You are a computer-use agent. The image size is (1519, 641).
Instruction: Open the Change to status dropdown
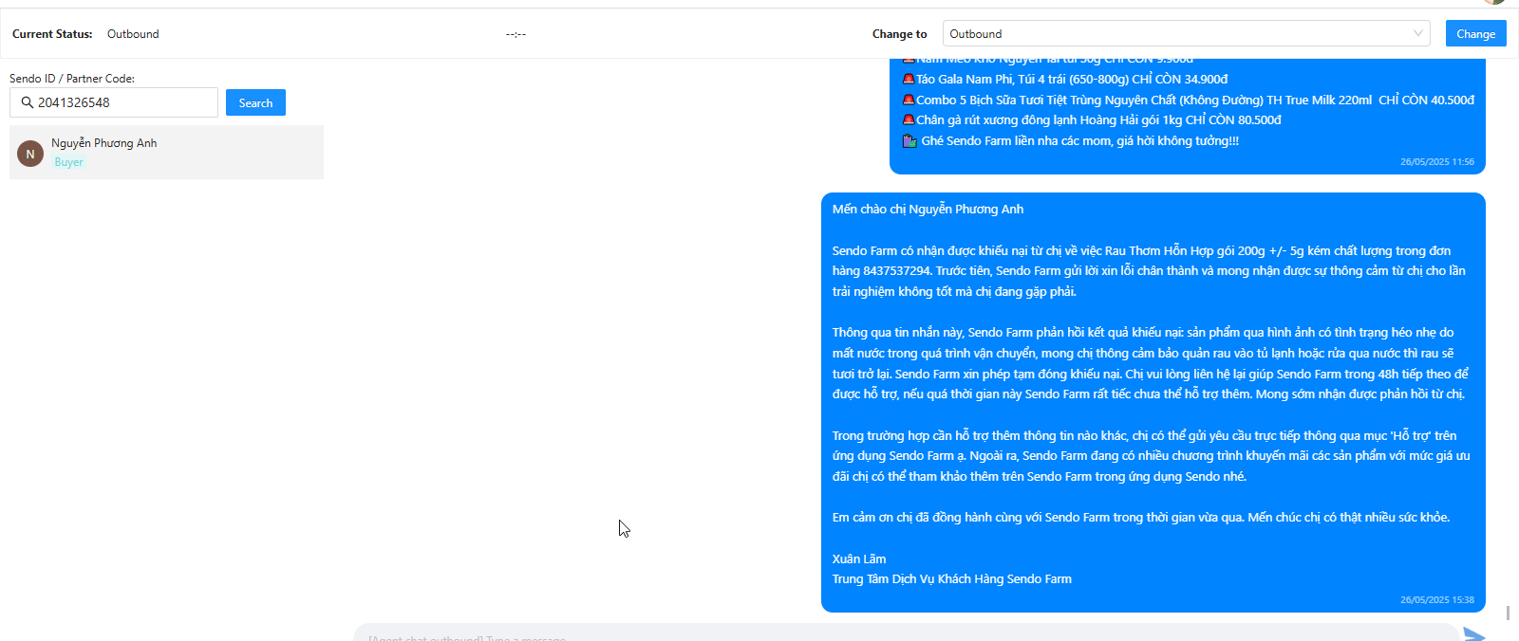[1186, 33]
